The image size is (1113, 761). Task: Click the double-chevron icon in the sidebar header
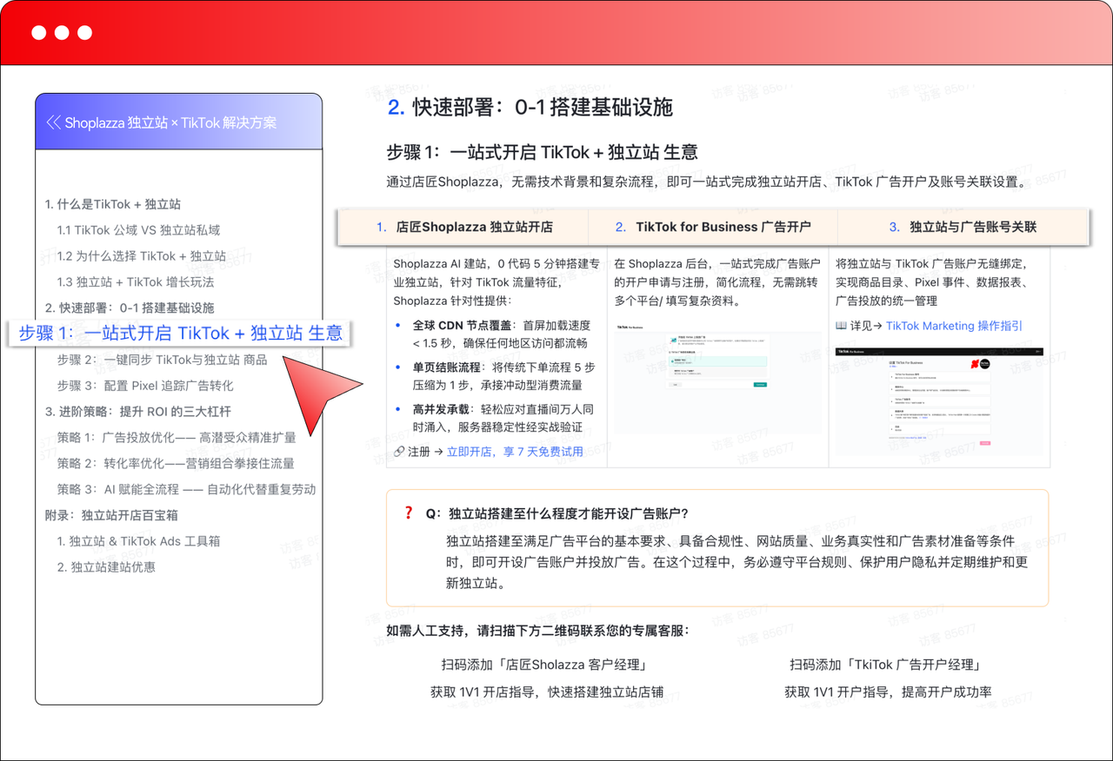click(54, 122)
